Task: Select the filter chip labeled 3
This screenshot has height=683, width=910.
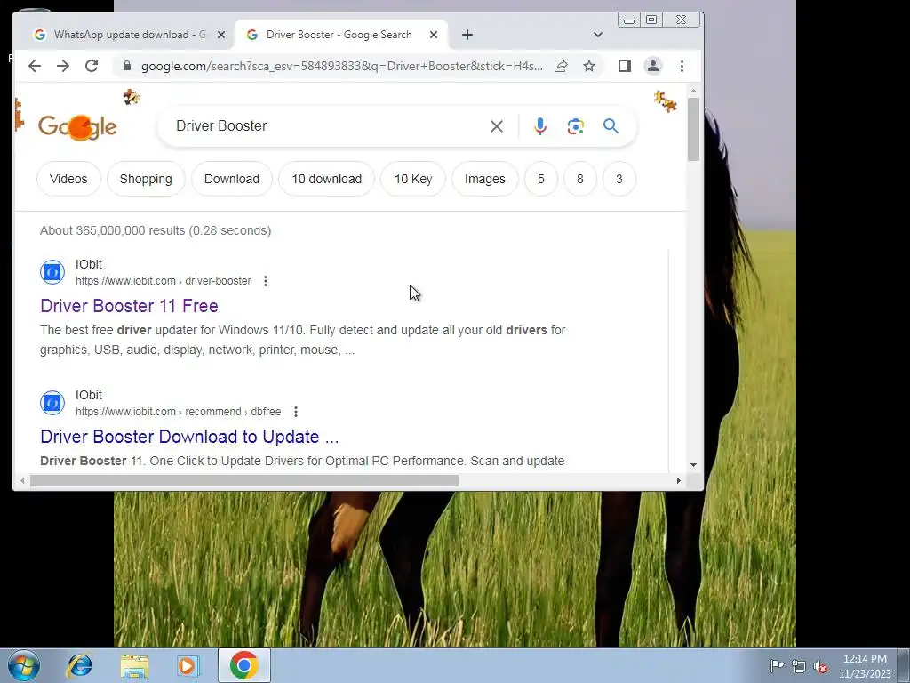Action: click(x=619, y=179)
